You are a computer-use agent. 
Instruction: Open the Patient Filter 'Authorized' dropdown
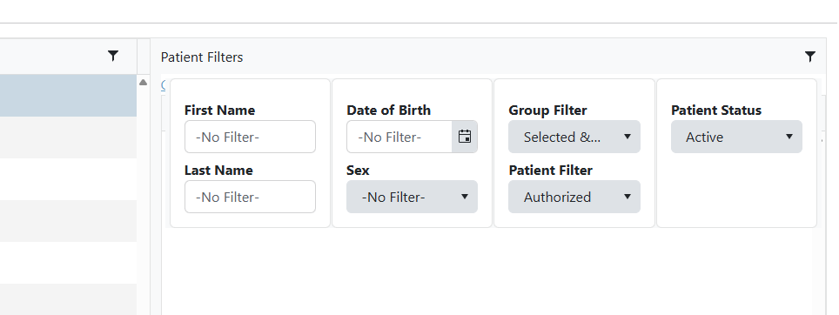574,197
